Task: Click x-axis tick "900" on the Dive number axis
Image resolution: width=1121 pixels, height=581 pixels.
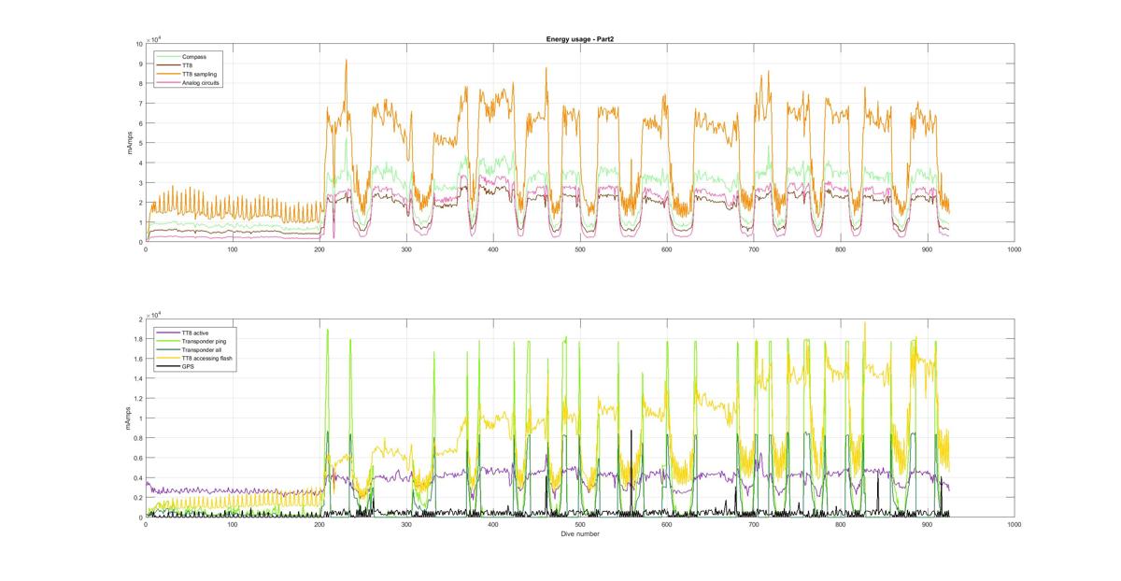Action: (x=928, y=525)
